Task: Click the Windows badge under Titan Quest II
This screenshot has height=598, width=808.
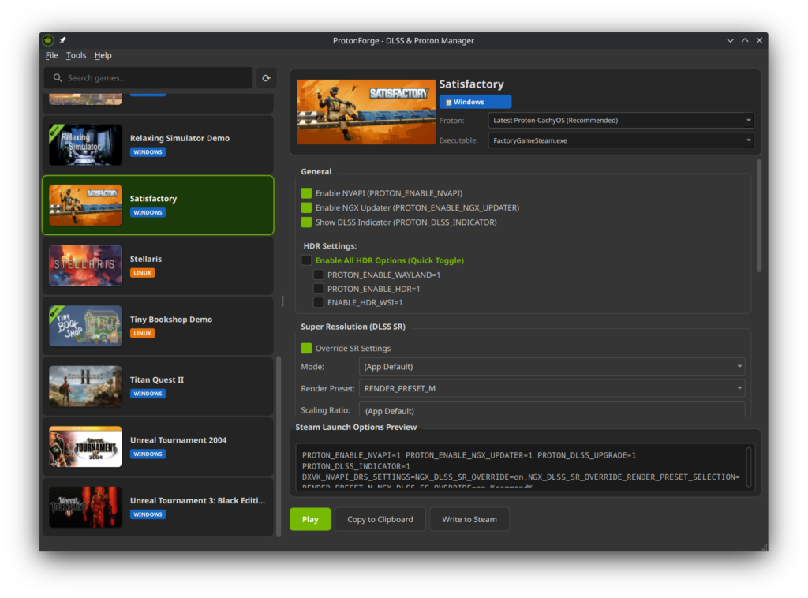Action: point(148,394)
